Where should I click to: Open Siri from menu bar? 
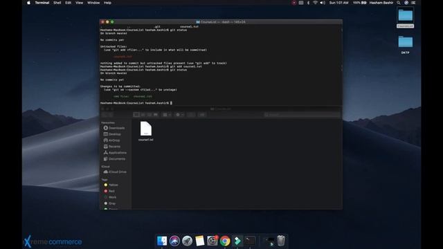tap(406, 3)
